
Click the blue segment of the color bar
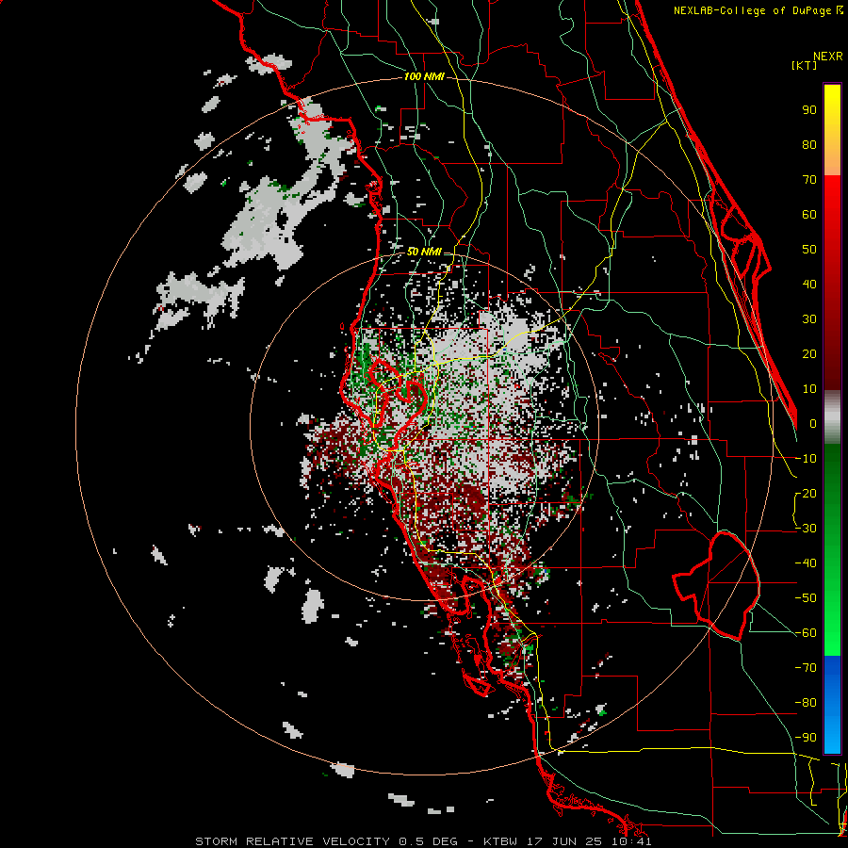tap(832, 705)
